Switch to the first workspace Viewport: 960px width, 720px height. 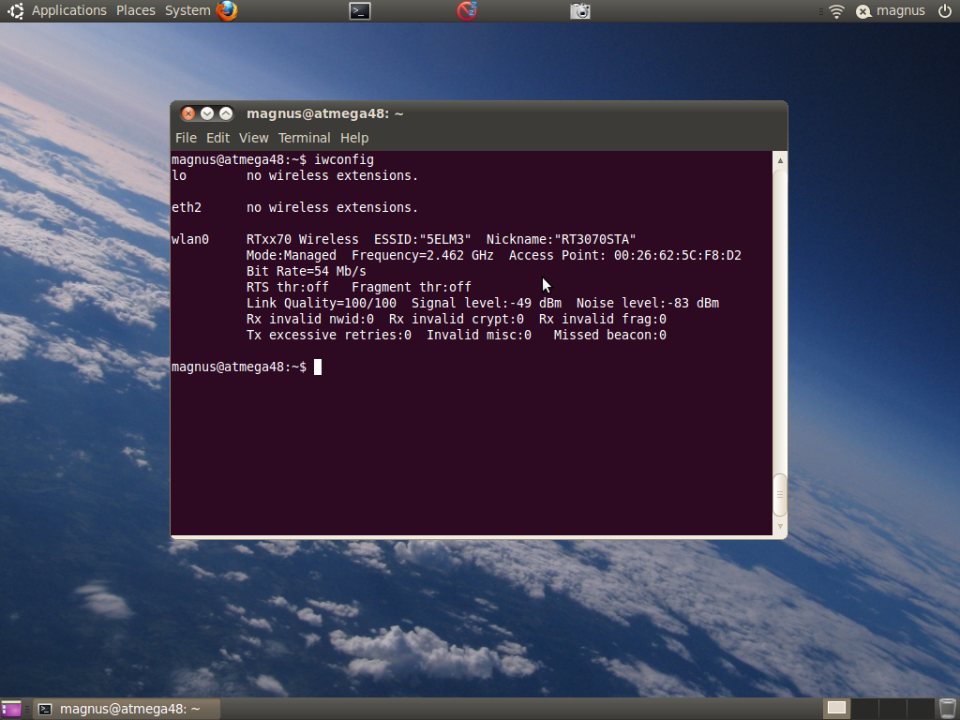coord(836,709)
